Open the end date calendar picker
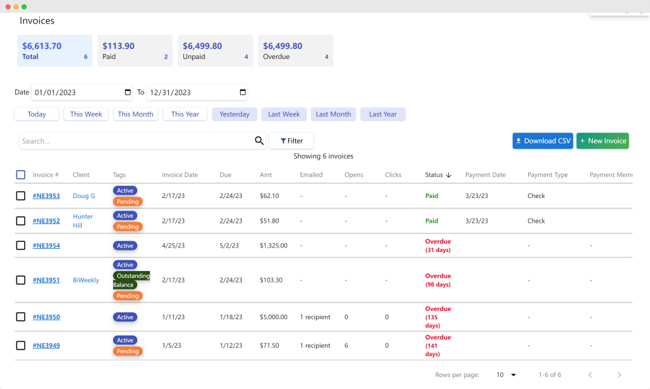The image size is (650, 389). [241, 92]
